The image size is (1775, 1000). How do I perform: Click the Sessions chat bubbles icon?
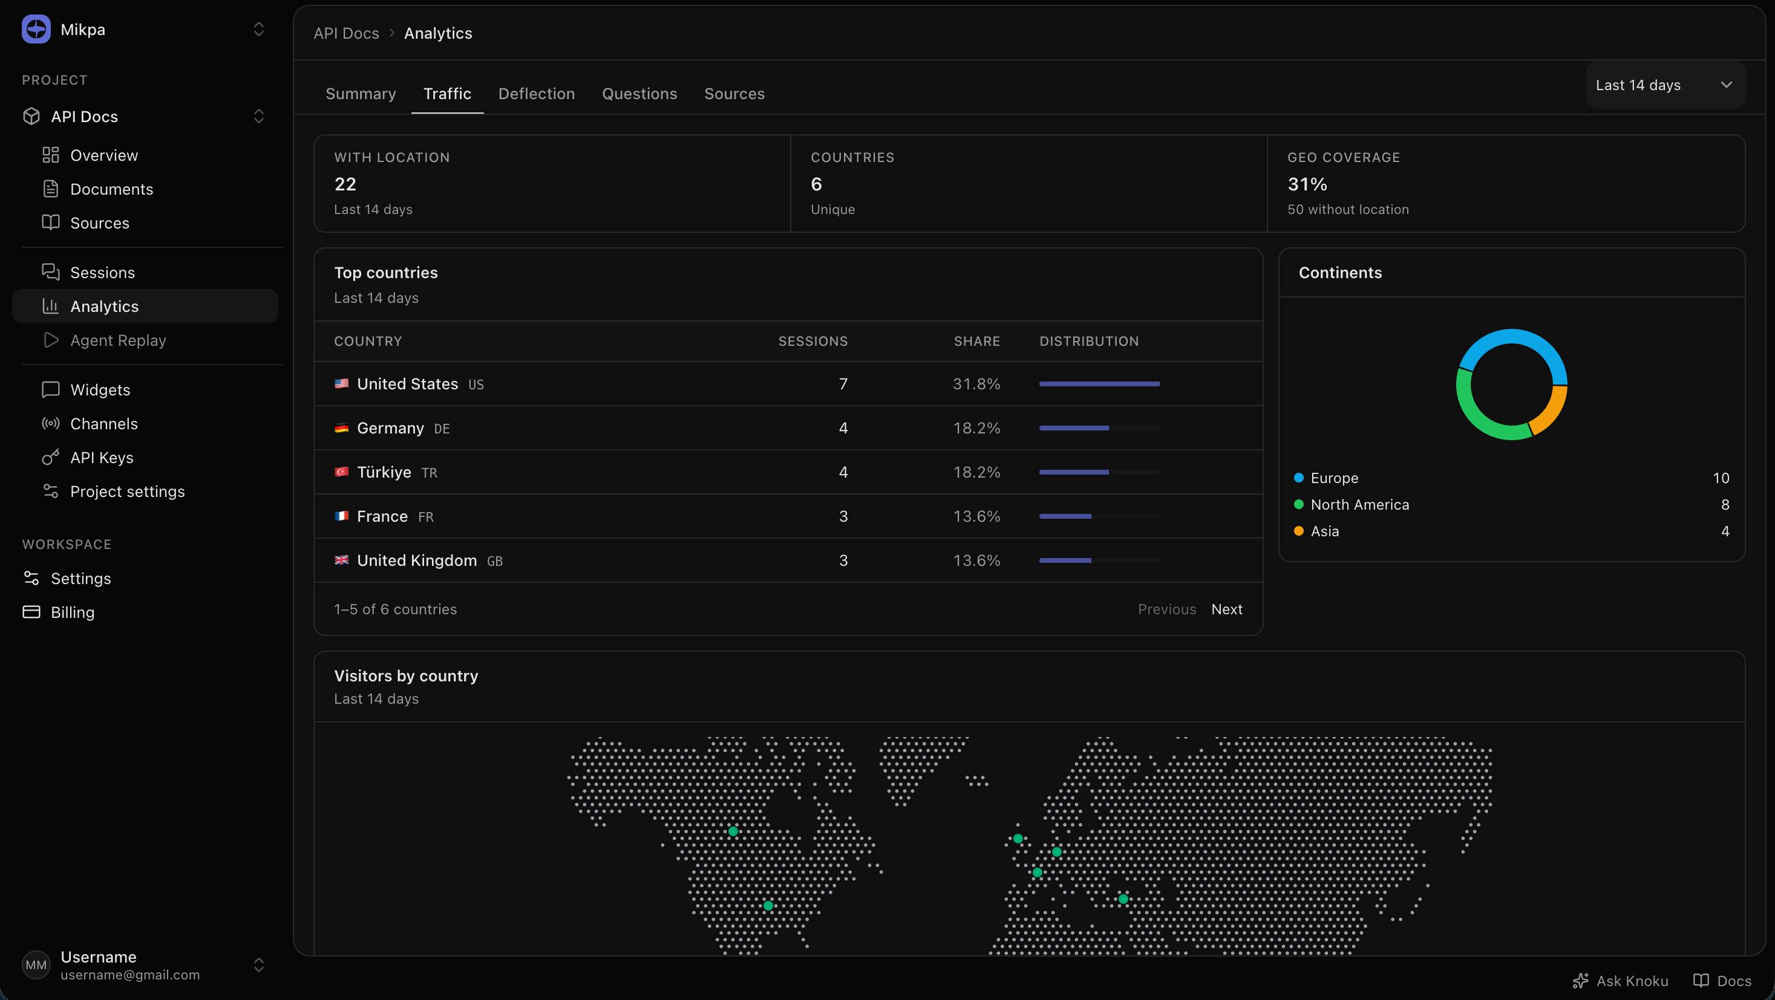pos(50,272)
